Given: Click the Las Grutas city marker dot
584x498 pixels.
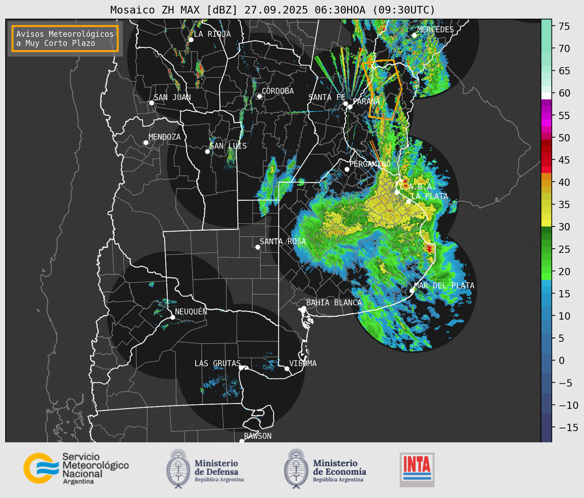Looking at the screenshot, I should coord(241,368).
